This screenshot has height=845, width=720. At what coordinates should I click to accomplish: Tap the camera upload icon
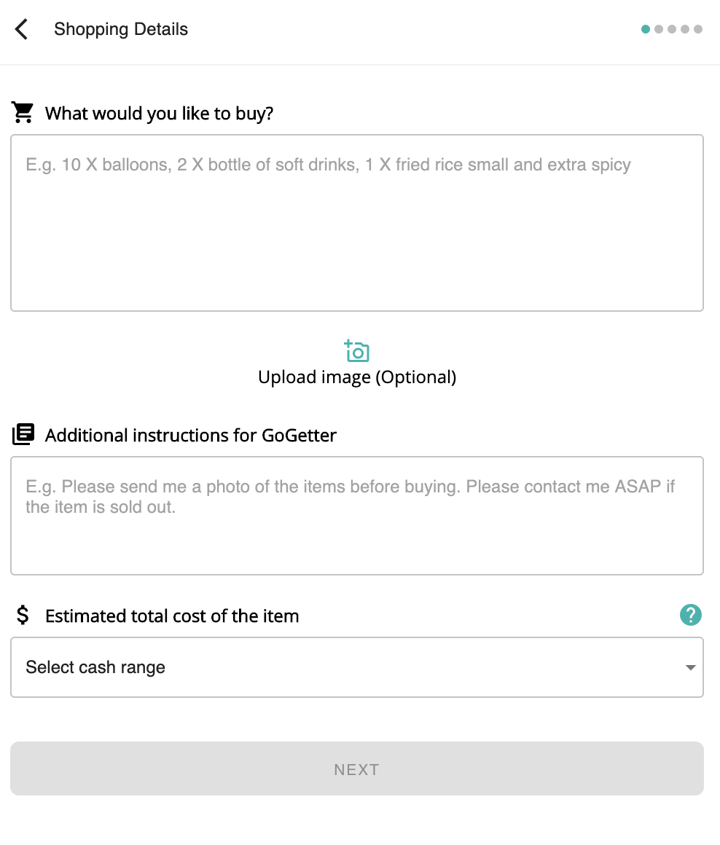pos(357,351)
